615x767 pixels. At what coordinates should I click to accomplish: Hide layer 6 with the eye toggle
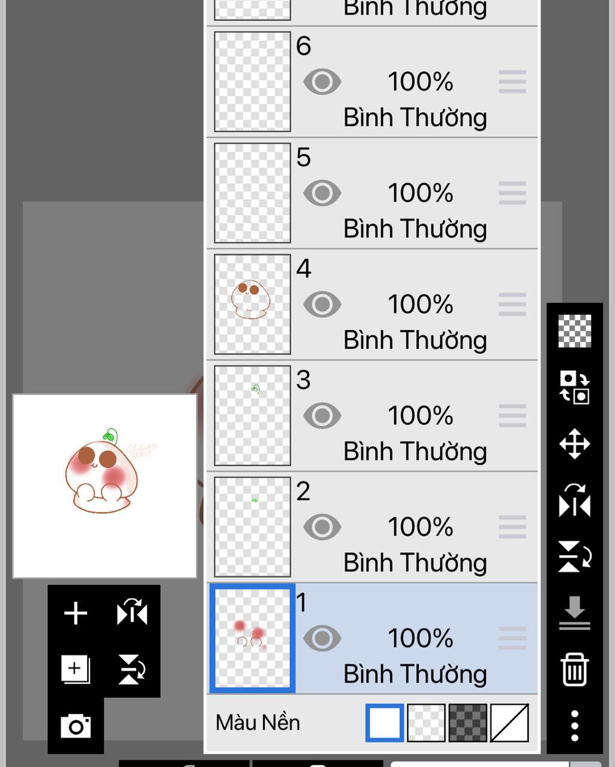(x=322, y=82)
